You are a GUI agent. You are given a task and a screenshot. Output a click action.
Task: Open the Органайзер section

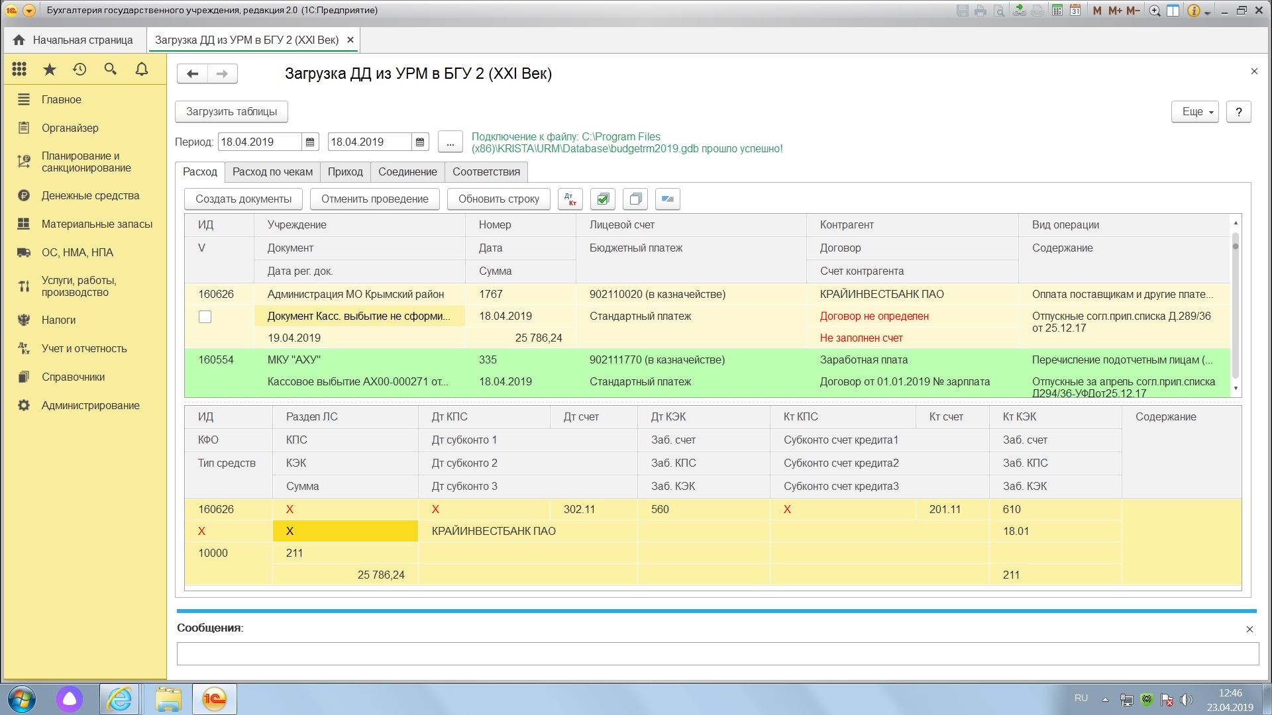[x=85, y=128]
